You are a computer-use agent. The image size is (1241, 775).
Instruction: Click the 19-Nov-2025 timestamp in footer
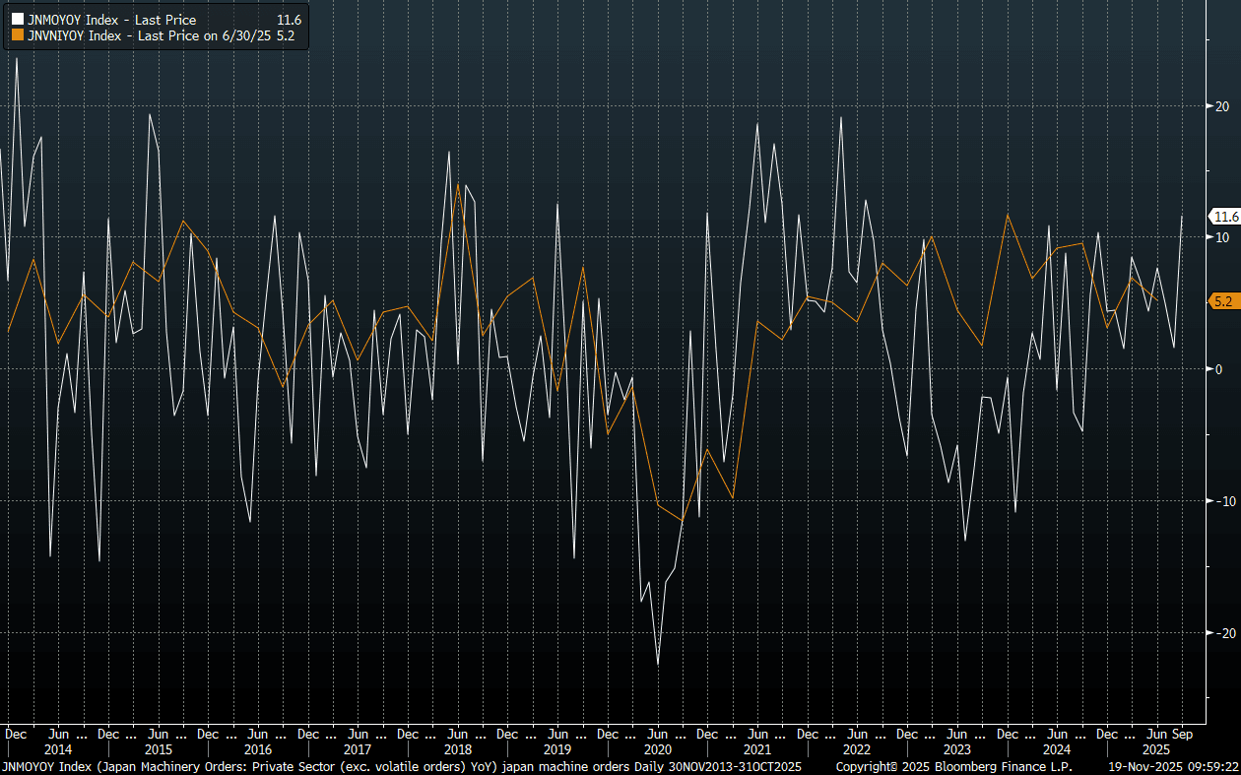pyautogui.click(x=1172, y=766)
